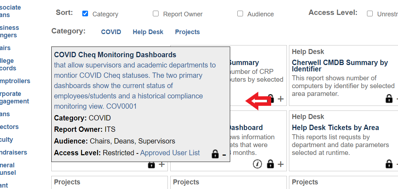Collapse the COVID Cheq Monitoring Dashboards details
The width and height of the screenshot is (398, 189).
point(224,155)
